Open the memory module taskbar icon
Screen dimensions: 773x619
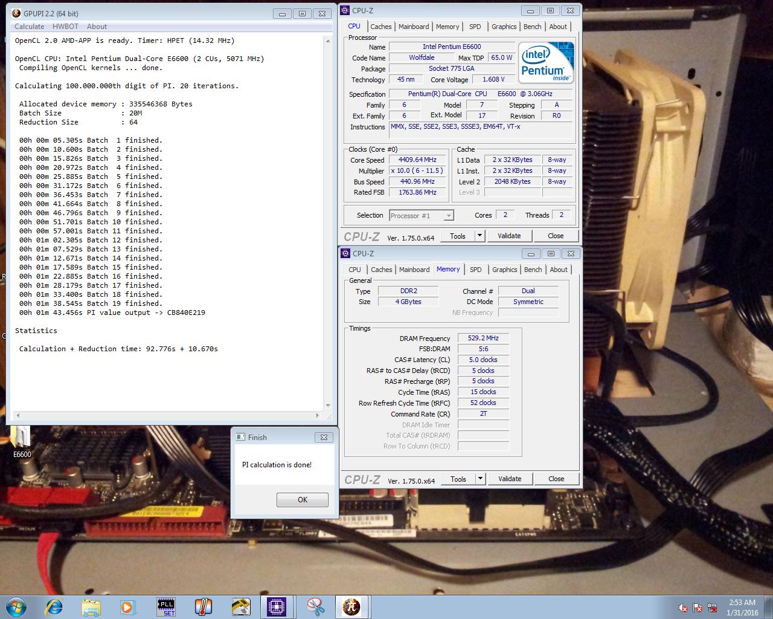(240, 606)
